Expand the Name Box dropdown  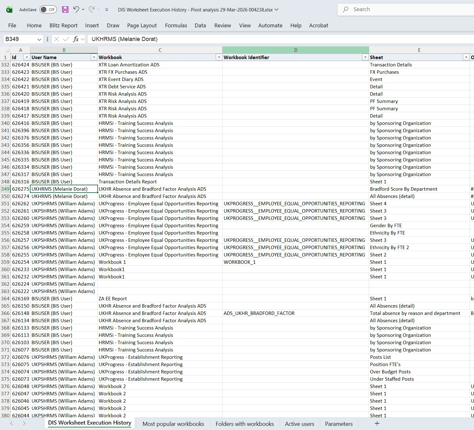[x=39, y=39]
